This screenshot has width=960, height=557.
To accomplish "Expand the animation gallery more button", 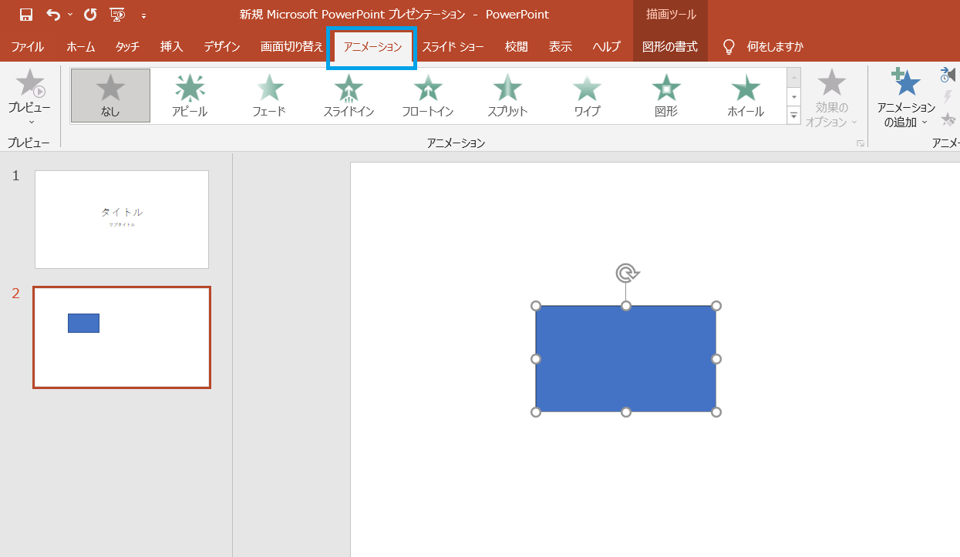I will 793,116.
